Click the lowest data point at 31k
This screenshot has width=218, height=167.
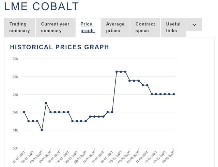click(42, 130)
